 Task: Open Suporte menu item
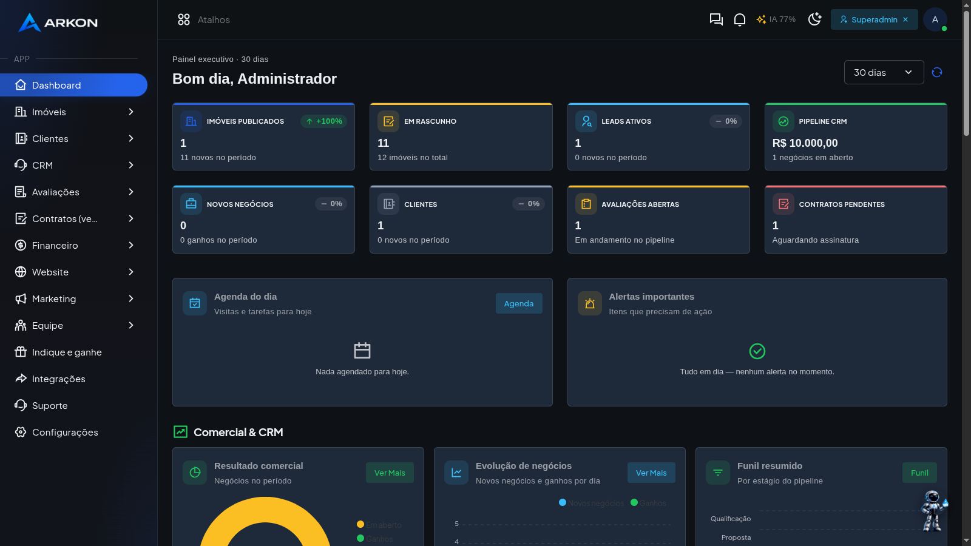(73, 405)
